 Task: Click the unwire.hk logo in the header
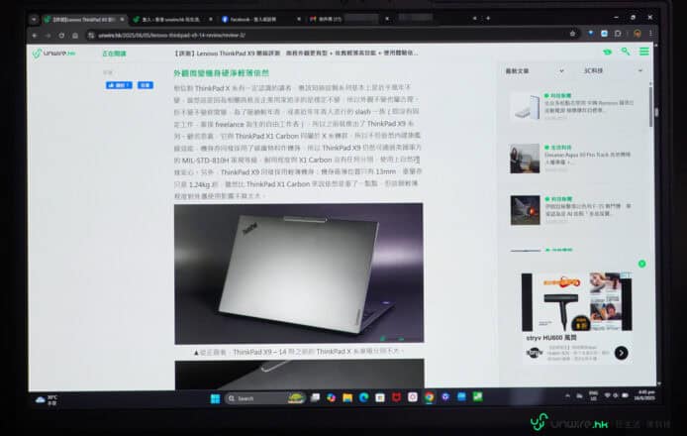point(53,54)
